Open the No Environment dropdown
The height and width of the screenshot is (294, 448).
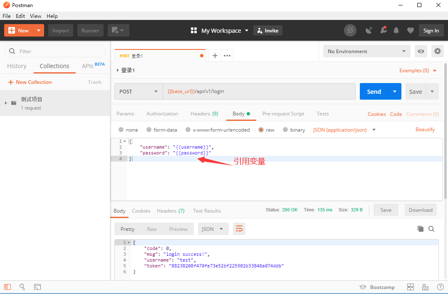(x=367, y=51)
